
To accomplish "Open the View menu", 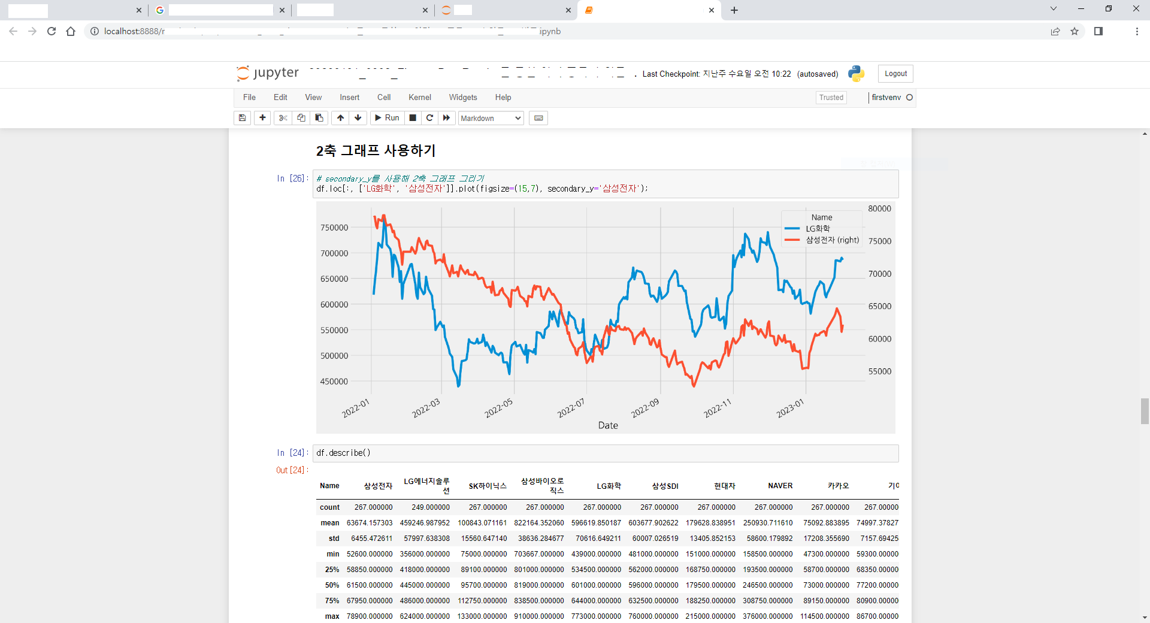I will [x=313, y=97].
